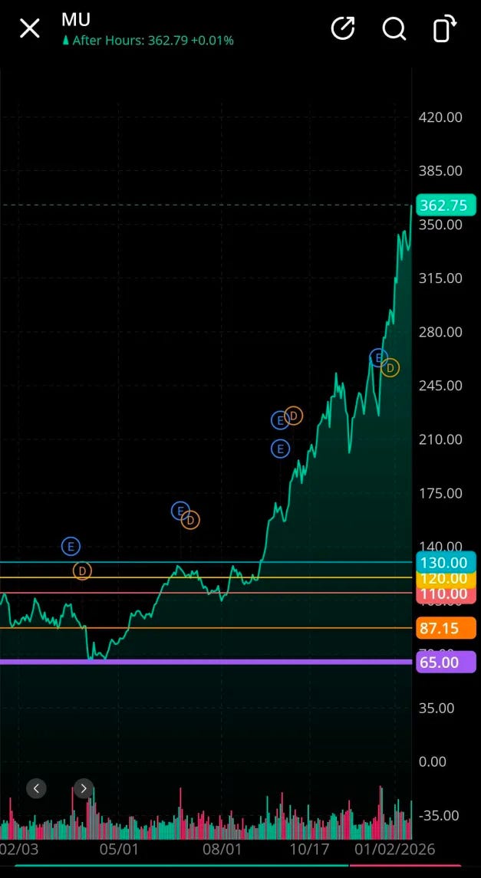This screenshot has height=878, width=481.
Task: Tap the green scroll indicator bar at bottom
Action: pyautogui.click(x=181, y=866)
